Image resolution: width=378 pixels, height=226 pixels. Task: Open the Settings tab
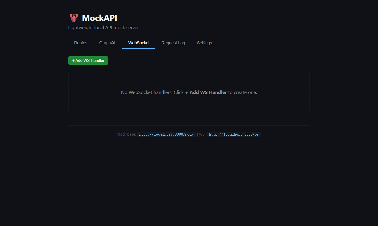[x=204, y=43]
